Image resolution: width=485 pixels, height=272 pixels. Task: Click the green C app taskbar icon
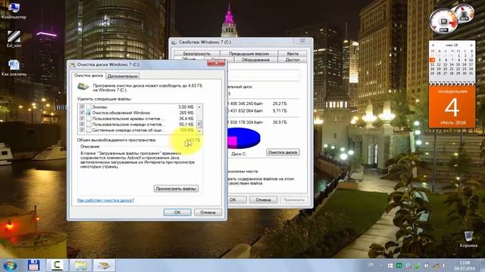(57, 265)
